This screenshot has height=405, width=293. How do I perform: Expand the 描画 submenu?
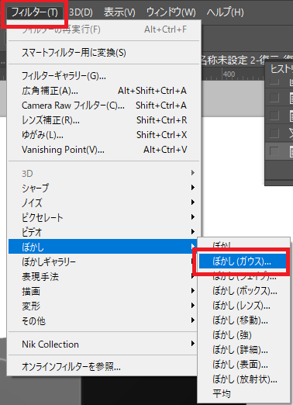tap(103, 291)
